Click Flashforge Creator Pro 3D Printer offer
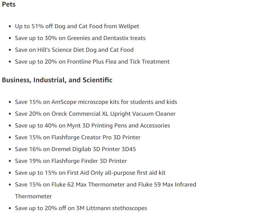279x215 pixels. pos(78,137)
